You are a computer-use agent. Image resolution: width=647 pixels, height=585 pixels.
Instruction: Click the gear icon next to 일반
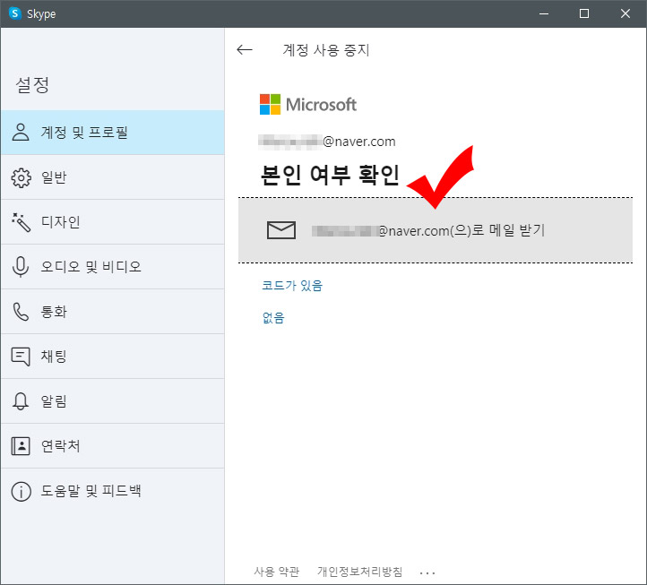tap(21, 177)
